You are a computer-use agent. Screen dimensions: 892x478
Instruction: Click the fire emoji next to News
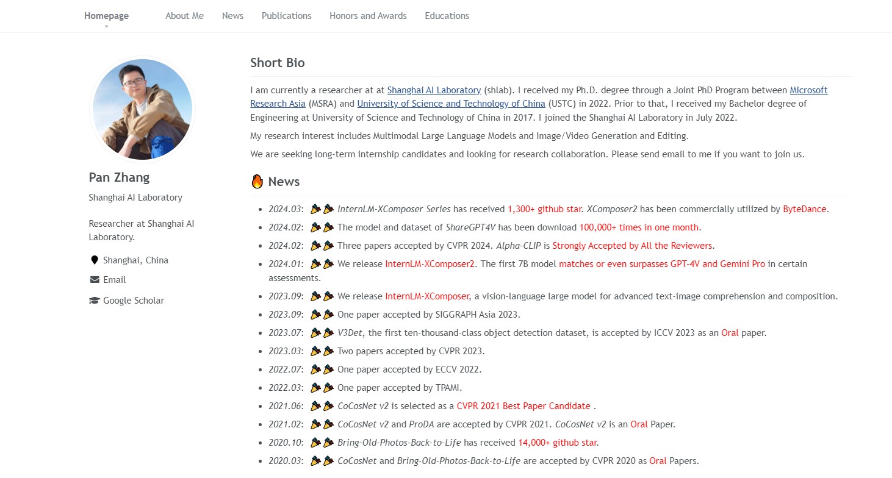coord(257,182)
